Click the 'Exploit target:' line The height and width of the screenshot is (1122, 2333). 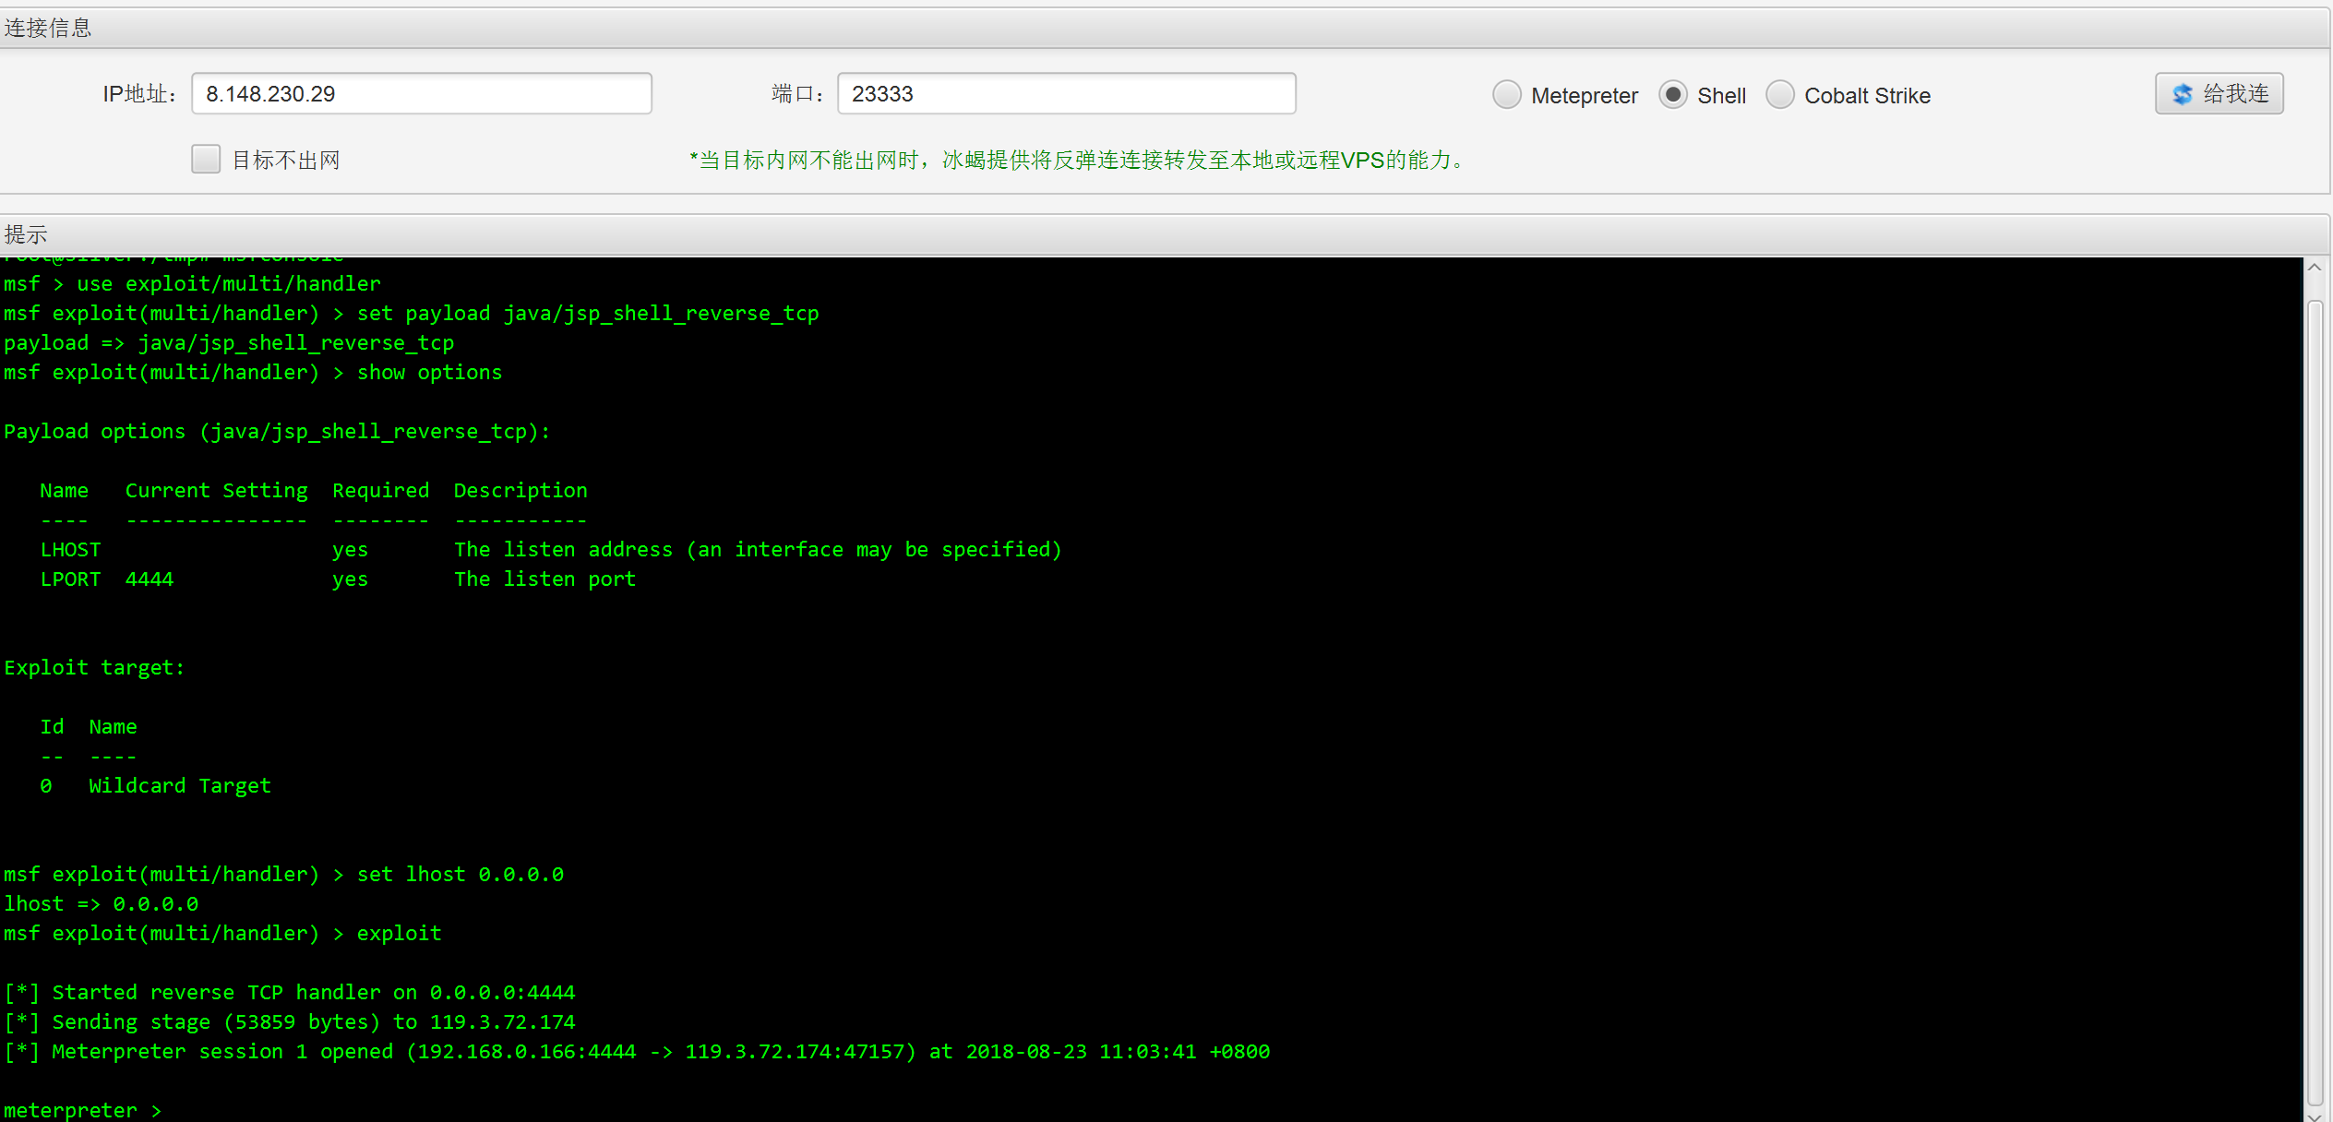94,667
